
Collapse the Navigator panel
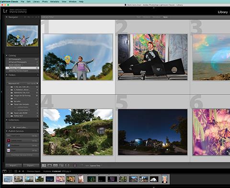pos(7,17)
